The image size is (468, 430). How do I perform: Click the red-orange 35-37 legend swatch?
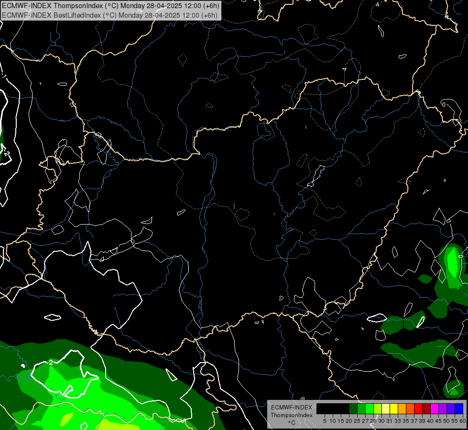(410, 408)
